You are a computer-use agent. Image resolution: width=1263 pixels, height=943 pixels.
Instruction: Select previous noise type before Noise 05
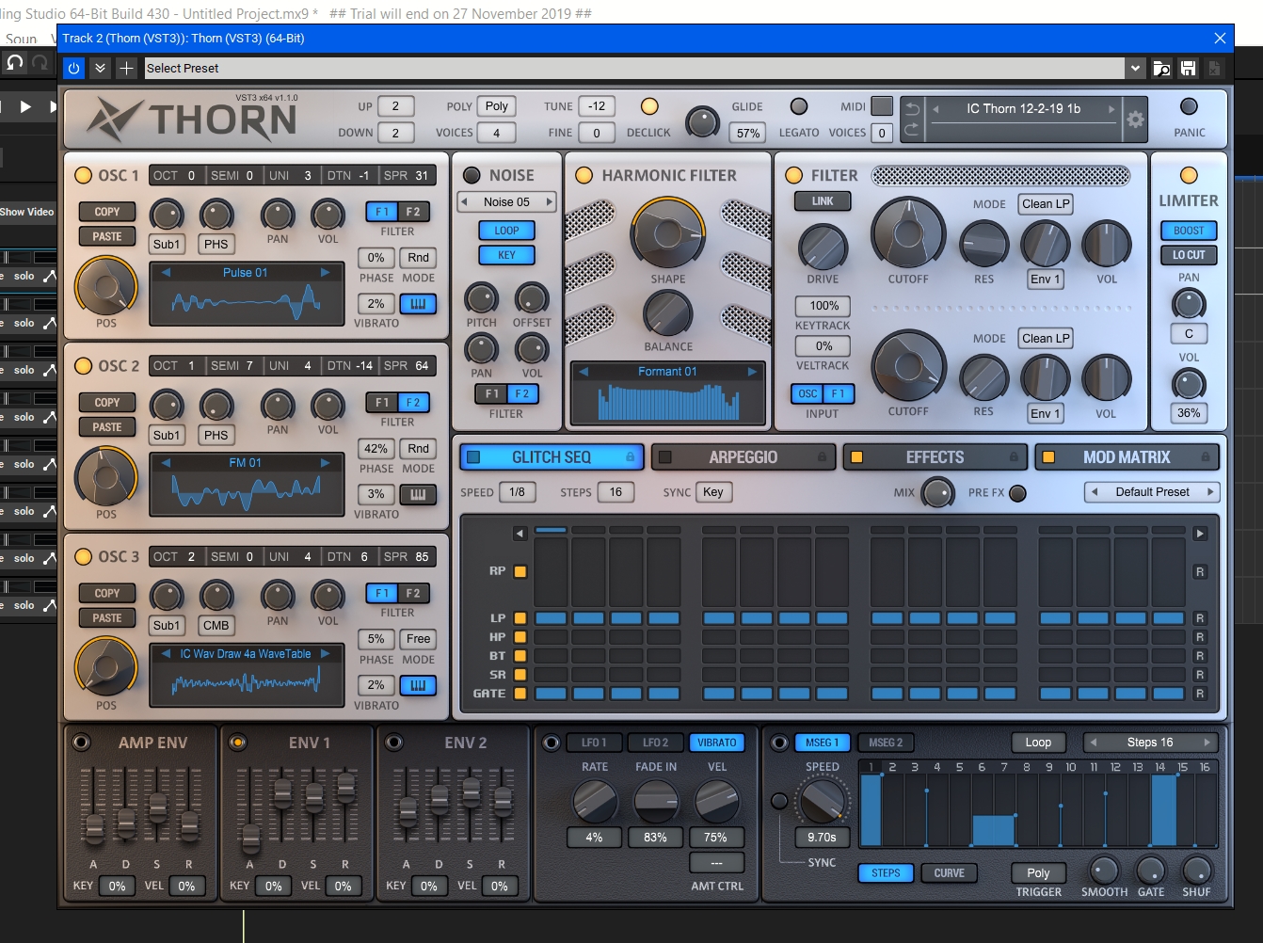[x=464, y=201]
